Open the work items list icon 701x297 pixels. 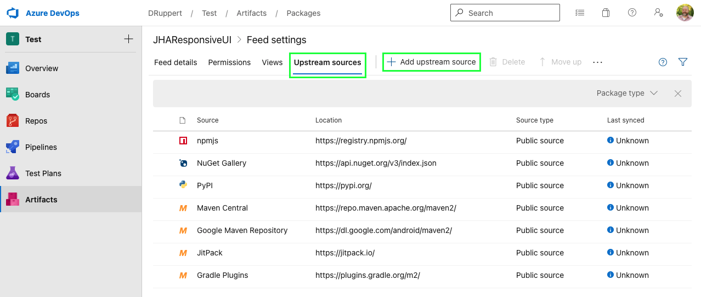pos(579,13)
